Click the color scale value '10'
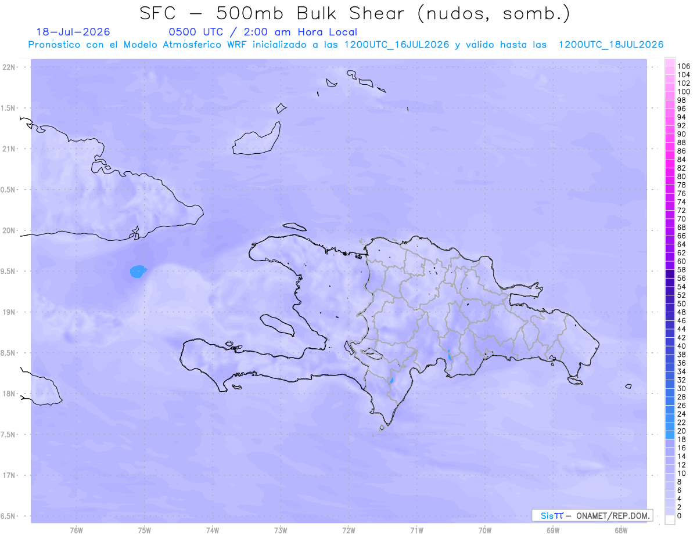Image resolution: width=697 pixels, height=538 pixels. (x=682, y=474)
